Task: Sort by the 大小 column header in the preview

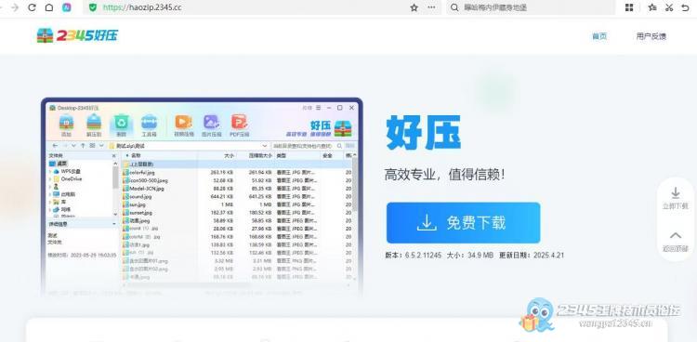Action: 229,156
